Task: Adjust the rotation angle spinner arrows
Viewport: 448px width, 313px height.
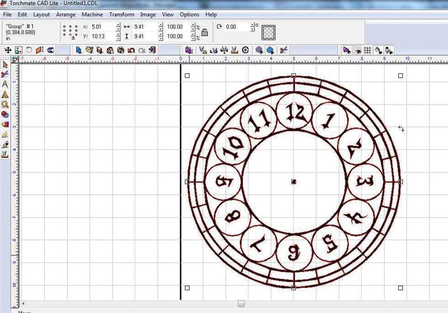Action: pyautogui.click(x=252, y=27)
